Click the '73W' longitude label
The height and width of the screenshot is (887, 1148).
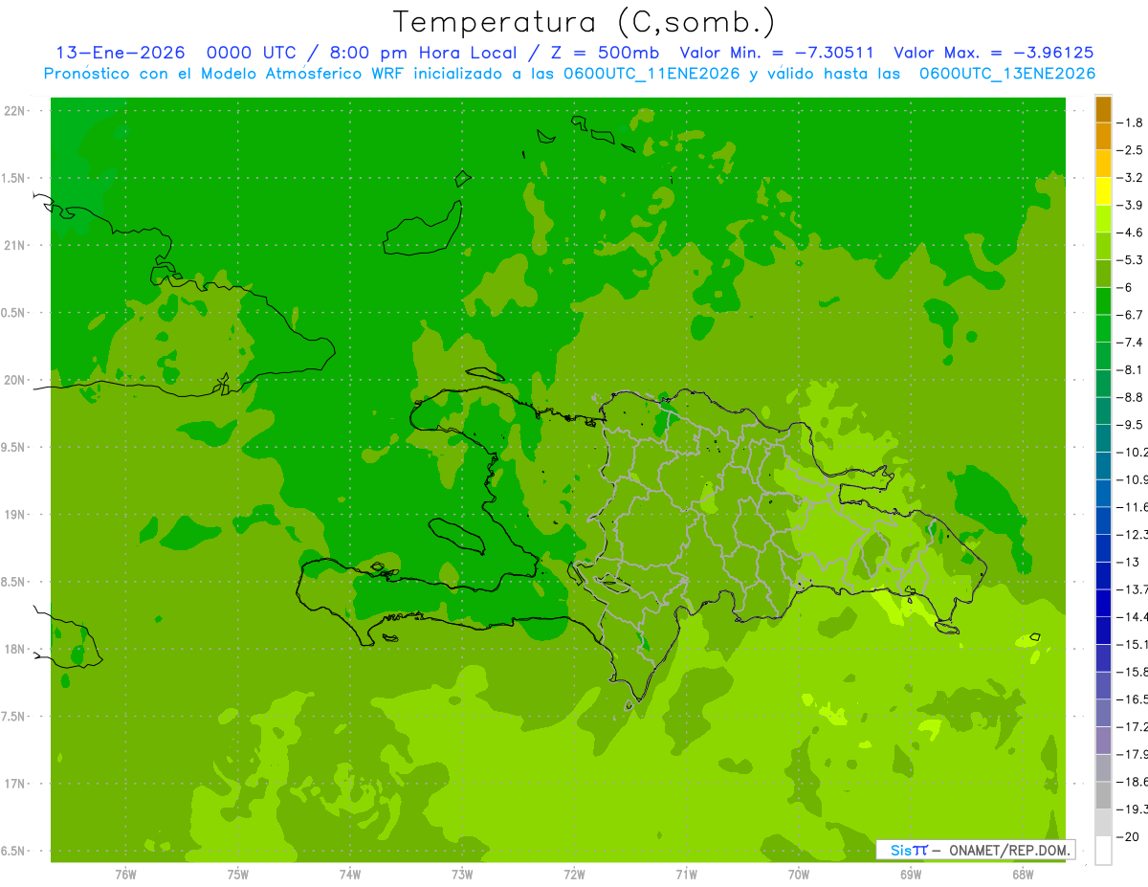click(x=462, y=875)
